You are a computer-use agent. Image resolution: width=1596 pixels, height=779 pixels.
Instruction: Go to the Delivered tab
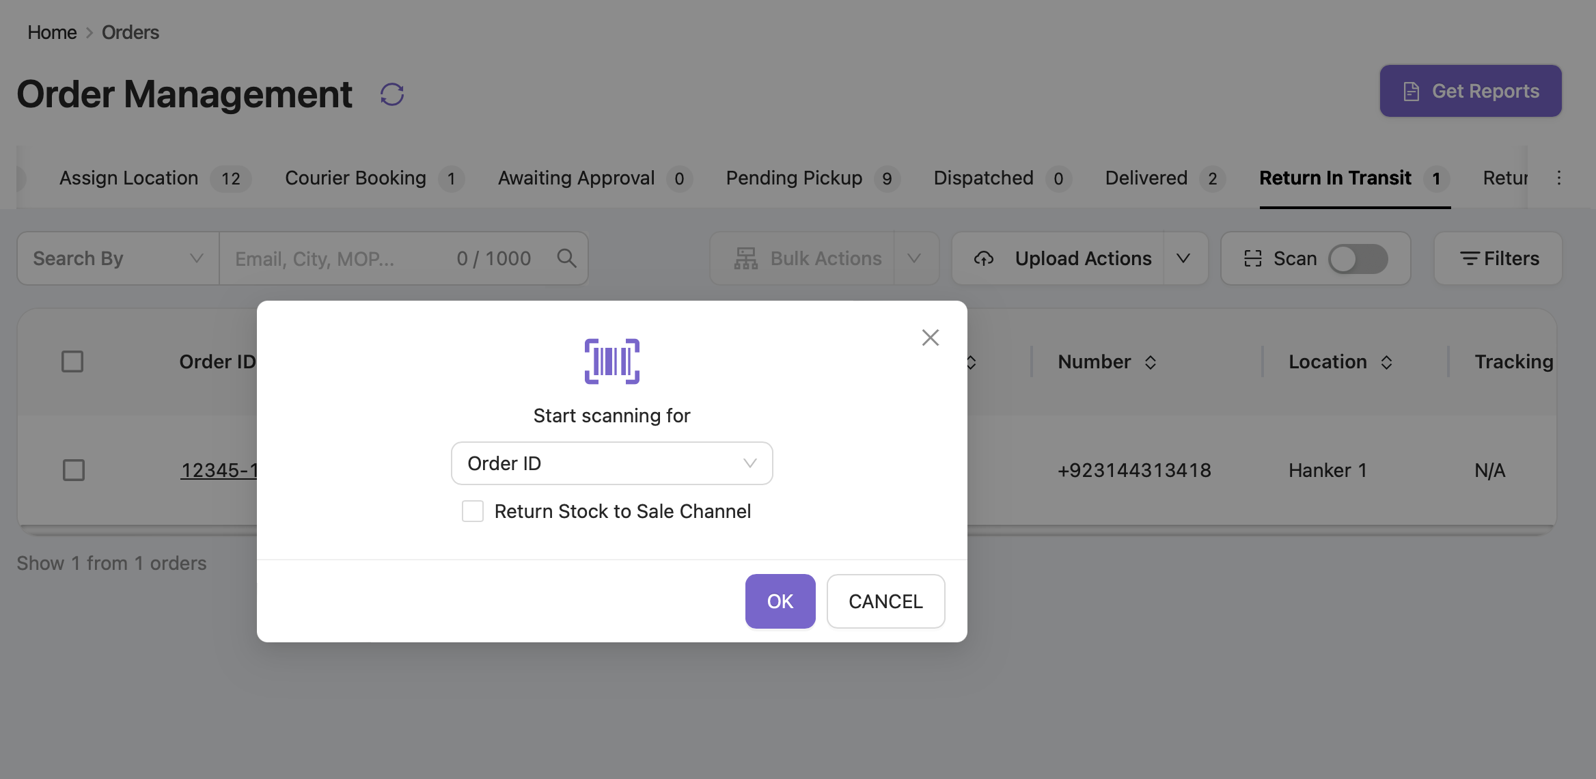(x=1165, y=178)
